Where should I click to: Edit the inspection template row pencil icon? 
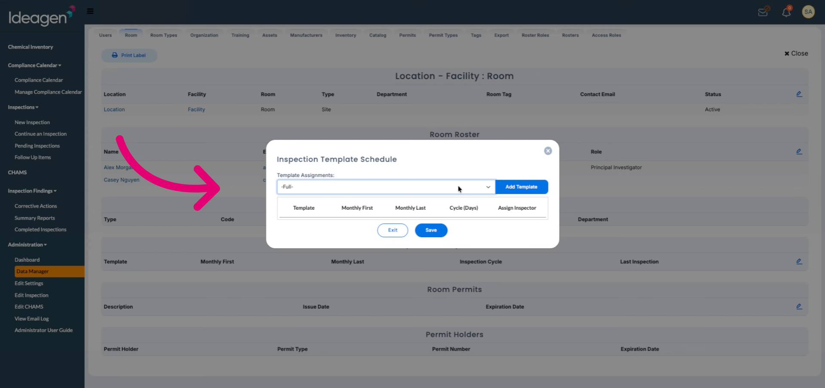point(799,262)
